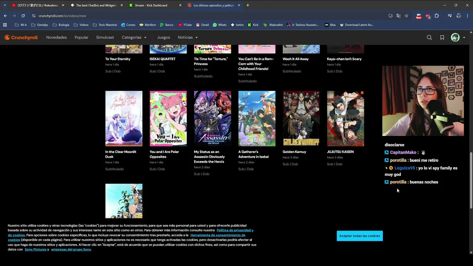
Task: Open the Sony Pictures link
Action: (x=35, y=249)
